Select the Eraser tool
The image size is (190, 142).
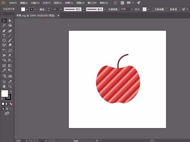(10, 45)
